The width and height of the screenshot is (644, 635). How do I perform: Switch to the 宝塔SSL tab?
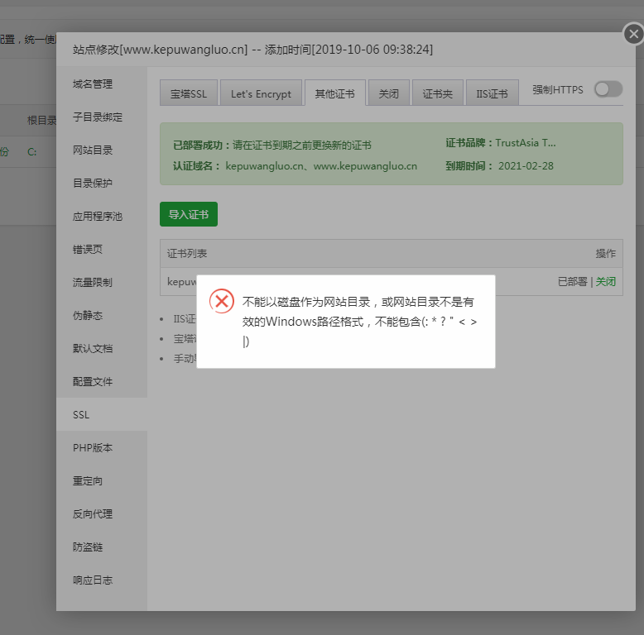point(189,93)
